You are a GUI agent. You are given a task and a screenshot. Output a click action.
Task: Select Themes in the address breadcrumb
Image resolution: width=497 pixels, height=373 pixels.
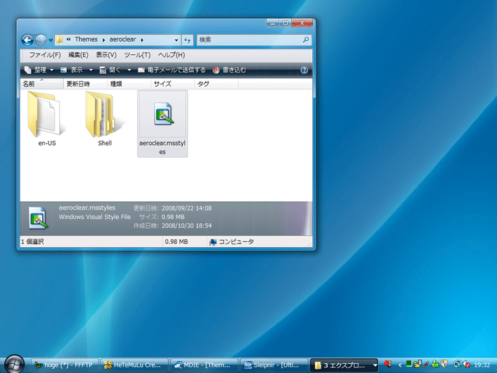tap(86, 39)
